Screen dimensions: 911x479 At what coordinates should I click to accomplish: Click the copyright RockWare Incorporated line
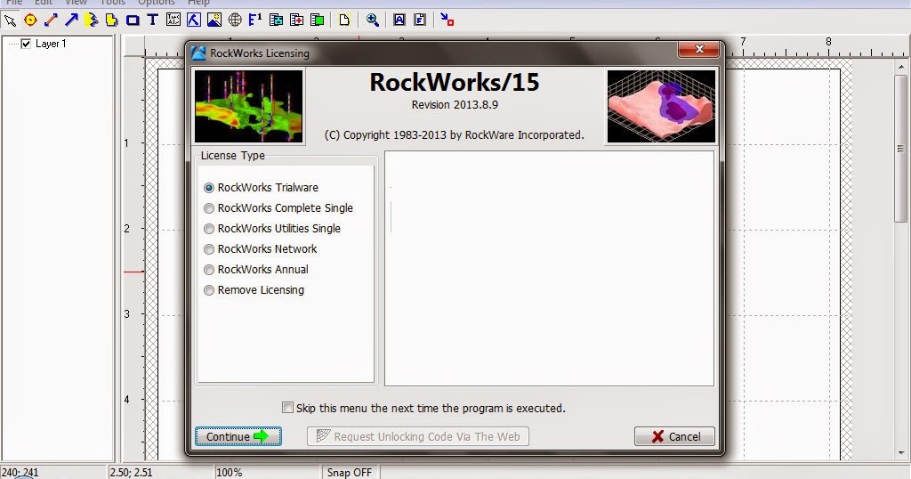(x=455, y=134)
